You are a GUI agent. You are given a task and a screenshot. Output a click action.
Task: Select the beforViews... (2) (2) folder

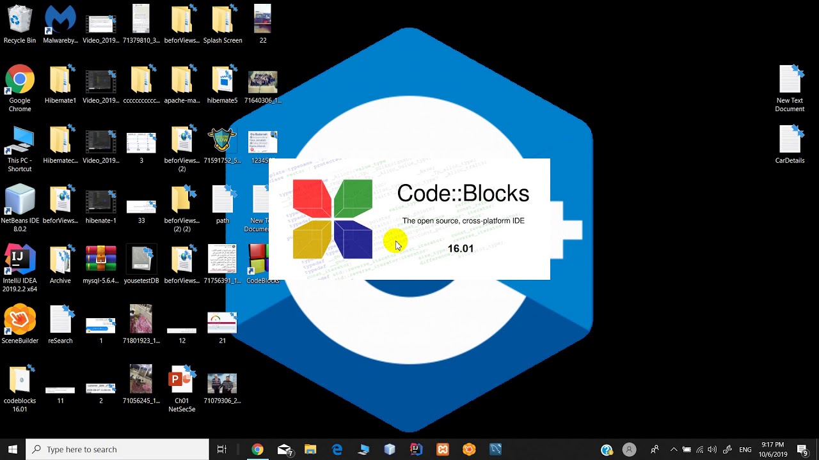coord(182,208)
